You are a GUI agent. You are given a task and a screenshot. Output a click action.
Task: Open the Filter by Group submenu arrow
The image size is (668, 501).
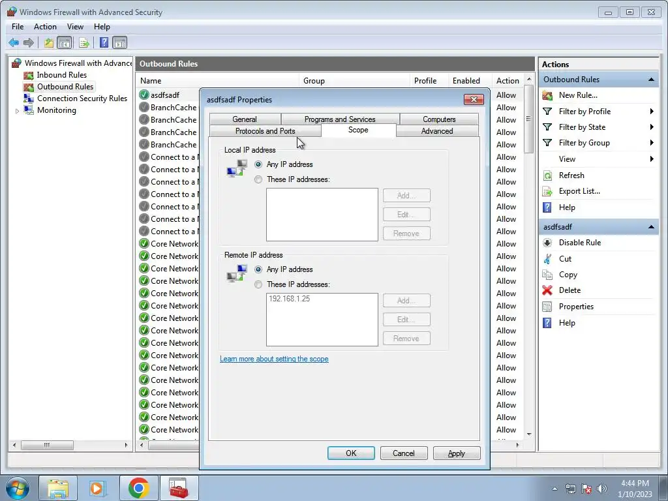652,143
